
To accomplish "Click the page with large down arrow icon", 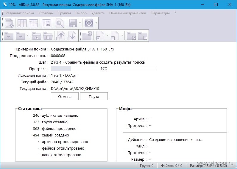I will 72,36.
